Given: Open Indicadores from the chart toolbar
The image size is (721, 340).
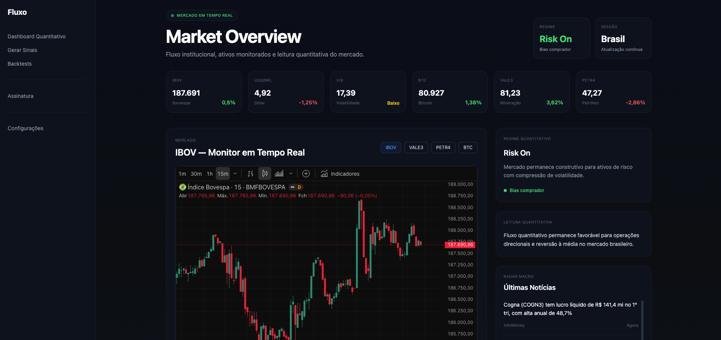Looking at the screenshot, I should pos(340,174).
